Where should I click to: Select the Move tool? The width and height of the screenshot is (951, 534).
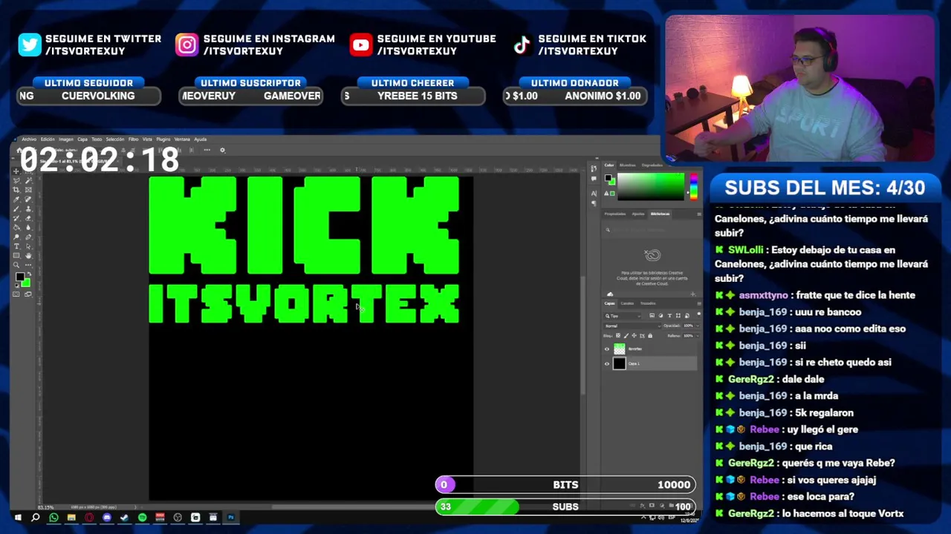point(16,171)
